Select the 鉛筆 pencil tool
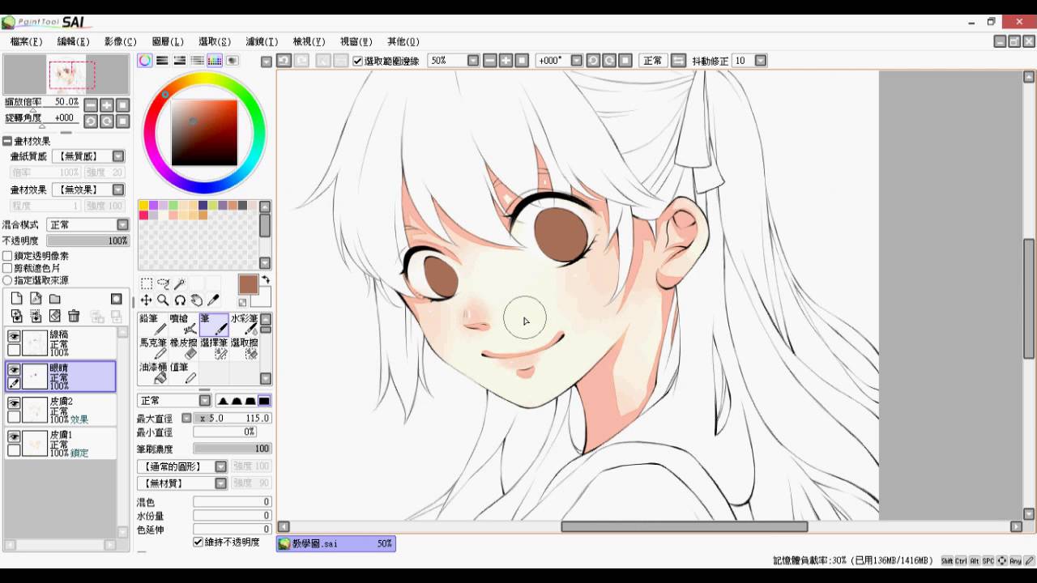This screenshot has width=1037, height=583. [x=153, y=325]
